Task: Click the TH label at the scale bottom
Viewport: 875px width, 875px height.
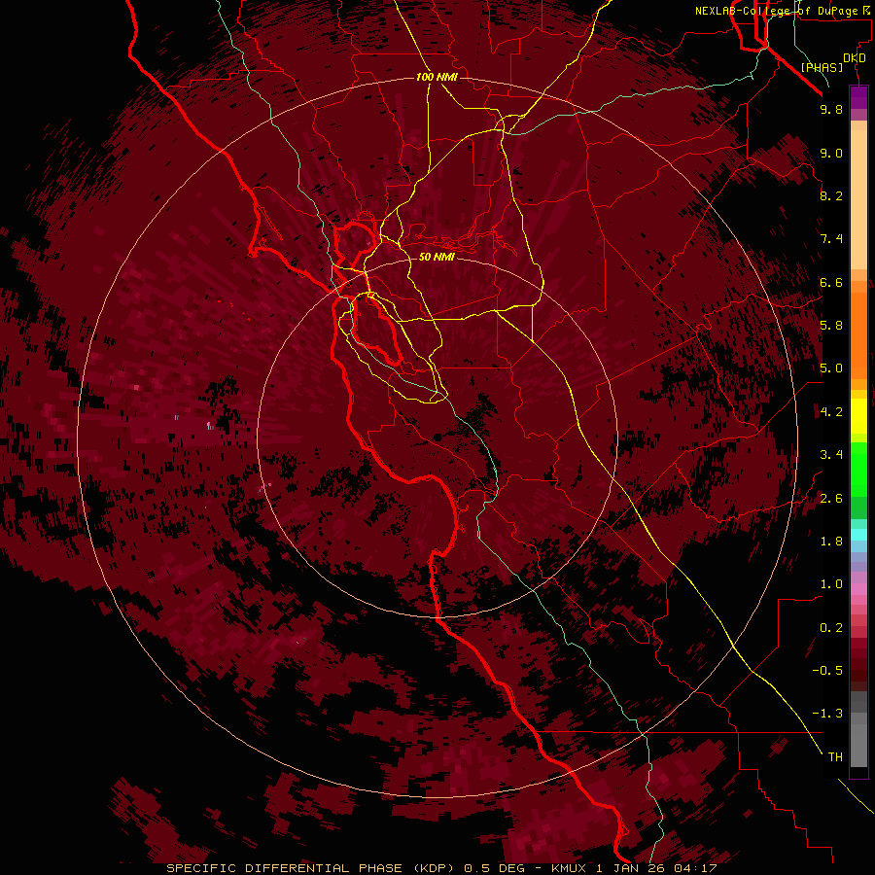Action: 835,757
